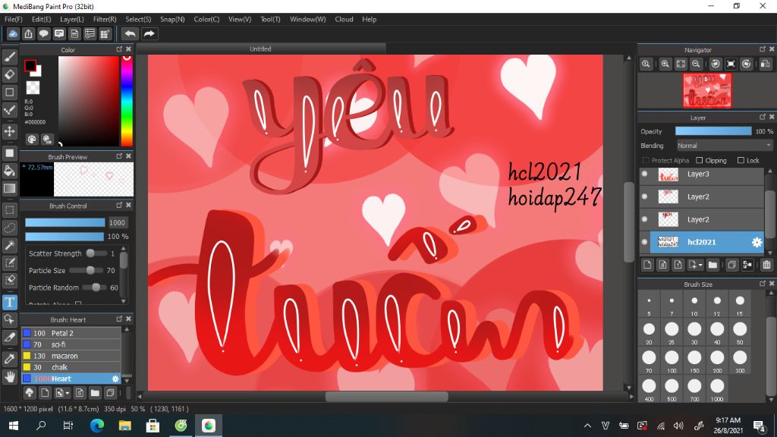Select the Eyedropper tool

point(9,358)
